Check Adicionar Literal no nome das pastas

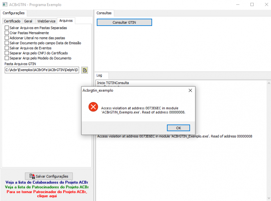[x=7, y=38]
